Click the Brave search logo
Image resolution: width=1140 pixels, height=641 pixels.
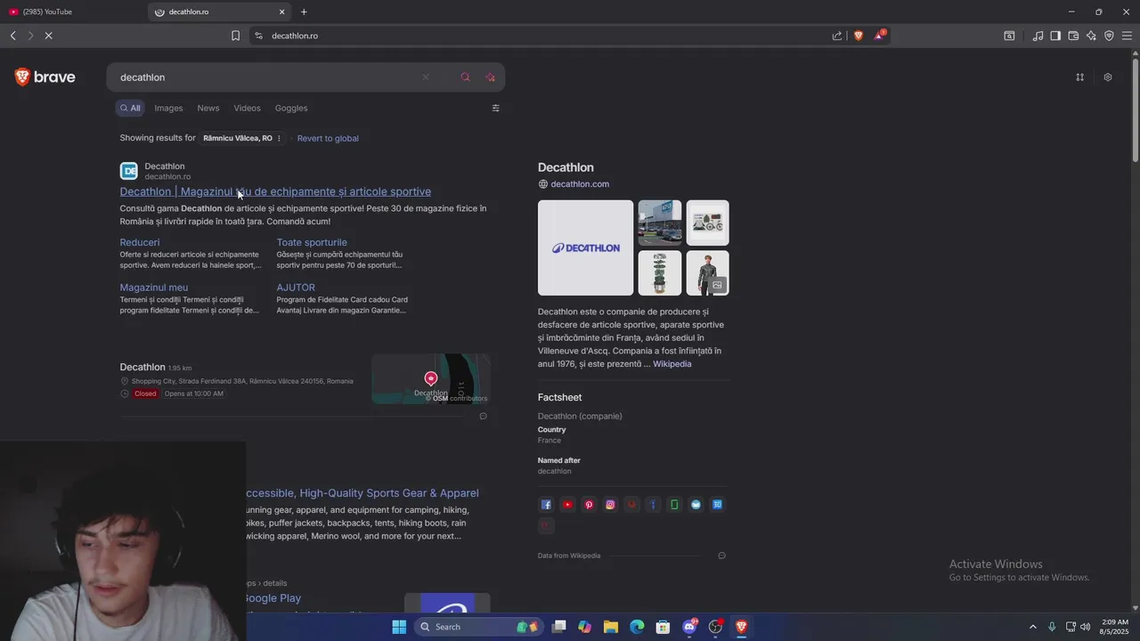pos(45,77)
